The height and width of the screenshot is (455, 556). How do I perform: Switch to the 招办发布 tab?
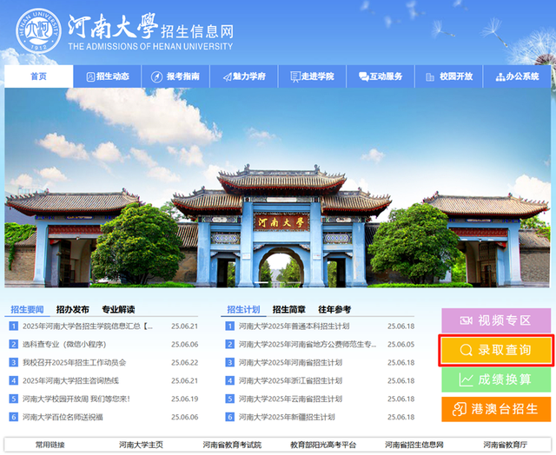[x=73, y=309]
